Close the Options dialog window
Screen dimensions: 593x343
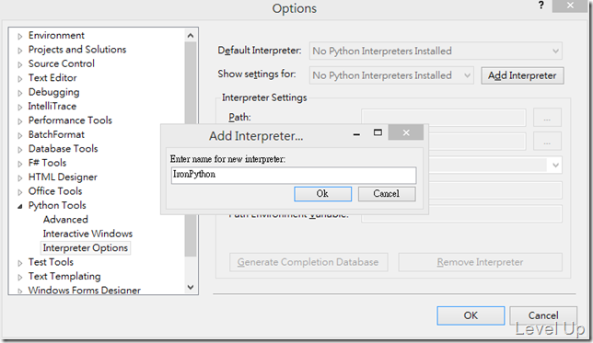pyautogui.click(x=570, y=6)
